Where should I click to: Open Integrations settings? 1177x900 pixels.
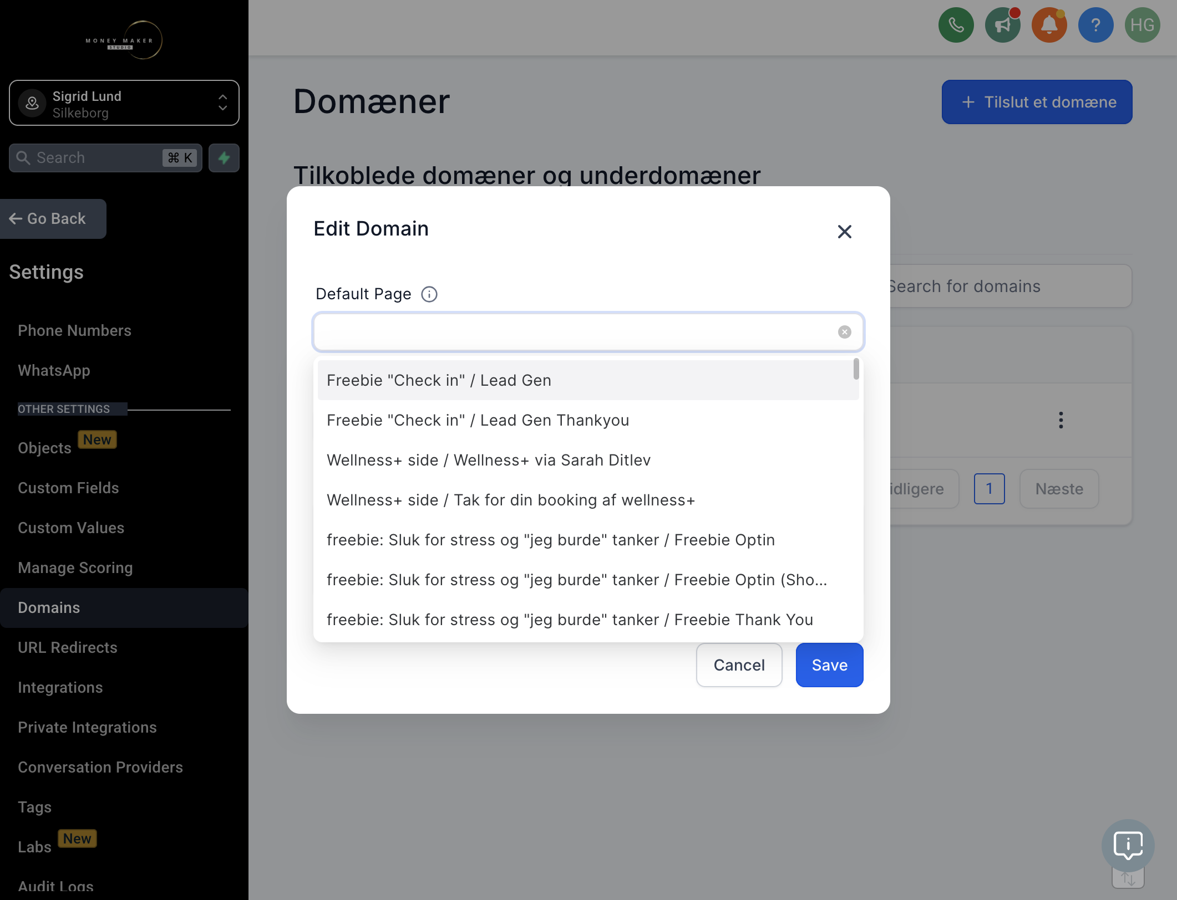pyautogui.click(x=60, y=687)
